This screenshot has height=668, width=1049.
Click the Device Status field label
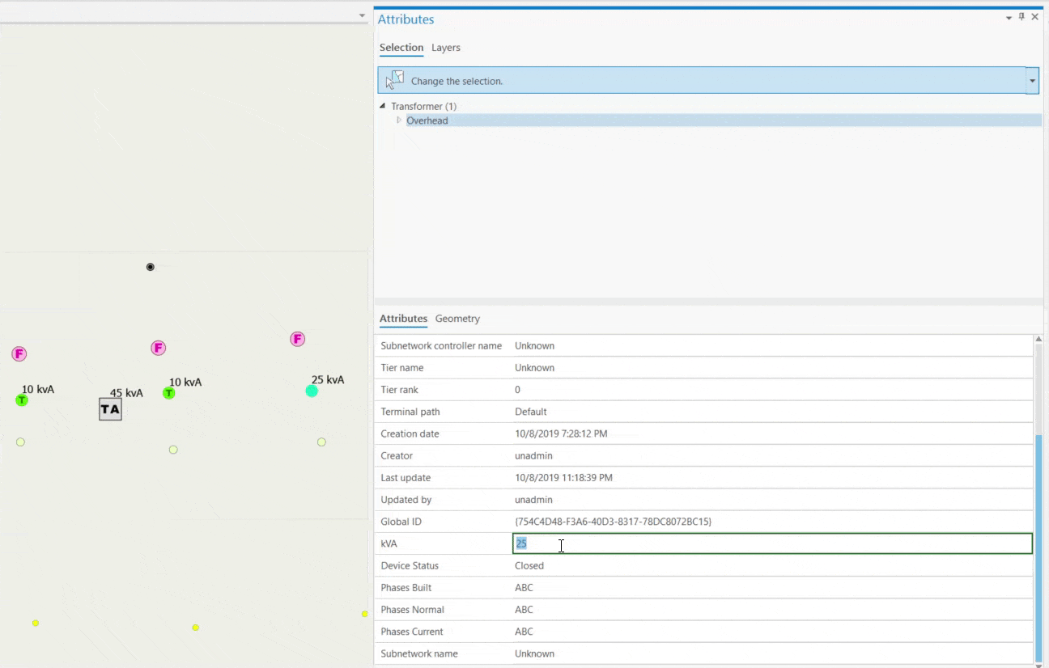click(410, 565)
